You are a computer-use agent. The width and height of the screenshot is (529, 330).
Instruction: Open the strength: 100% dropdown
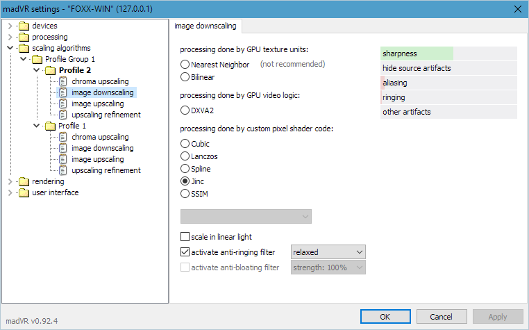[328, 267]
